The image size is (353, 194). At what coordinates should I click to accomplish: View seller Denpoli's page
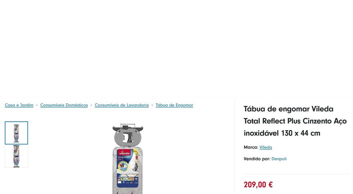279,159
